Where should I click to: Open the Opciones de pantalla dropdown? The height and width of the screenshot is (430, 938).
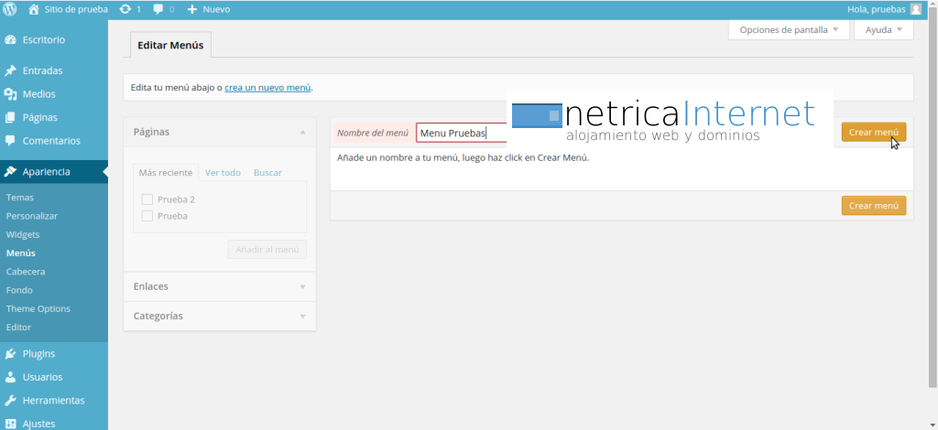(x=788, y=30)
